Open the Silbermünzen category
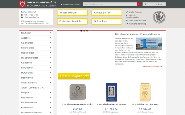The height and width of the screenshot is (115, 185). pyautogui.click(x=36, y=48)
